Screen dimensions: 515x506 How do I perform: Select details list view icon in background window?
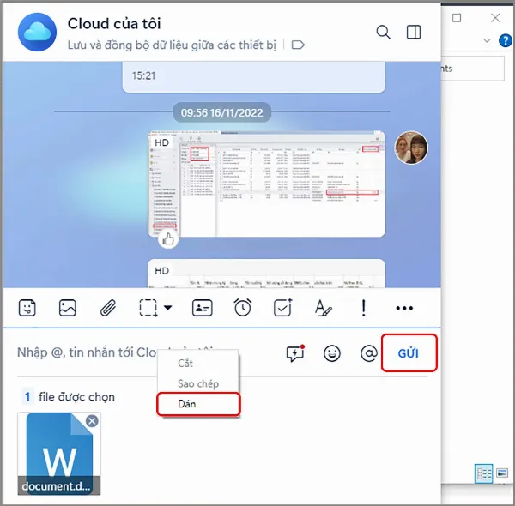click(483, 473)
